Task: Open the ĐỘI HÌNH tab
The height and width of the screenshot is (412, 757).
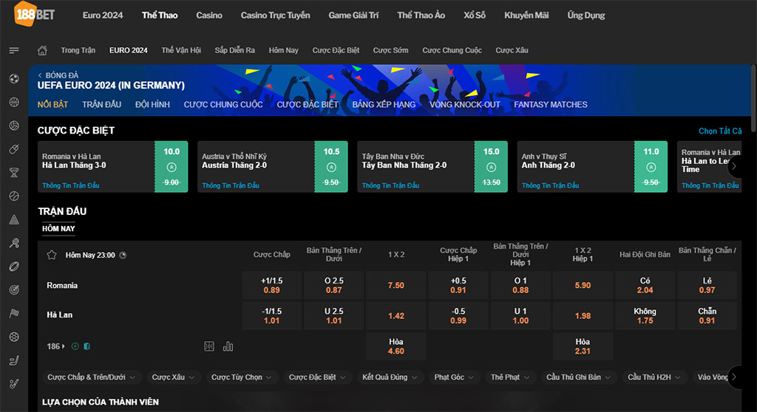Action: (152, 104)
